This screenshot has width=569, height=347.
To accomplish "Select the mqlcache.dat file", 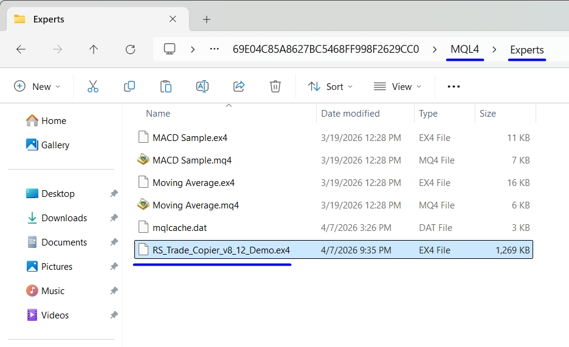I will click(334, 228).
